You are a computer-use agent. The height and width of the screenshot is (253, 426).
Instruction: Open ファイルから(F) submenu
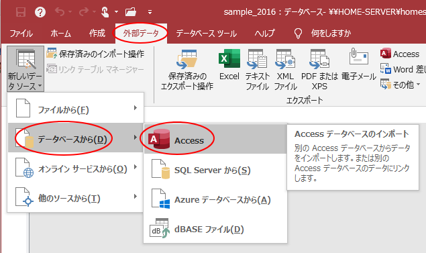pos(76,108)
